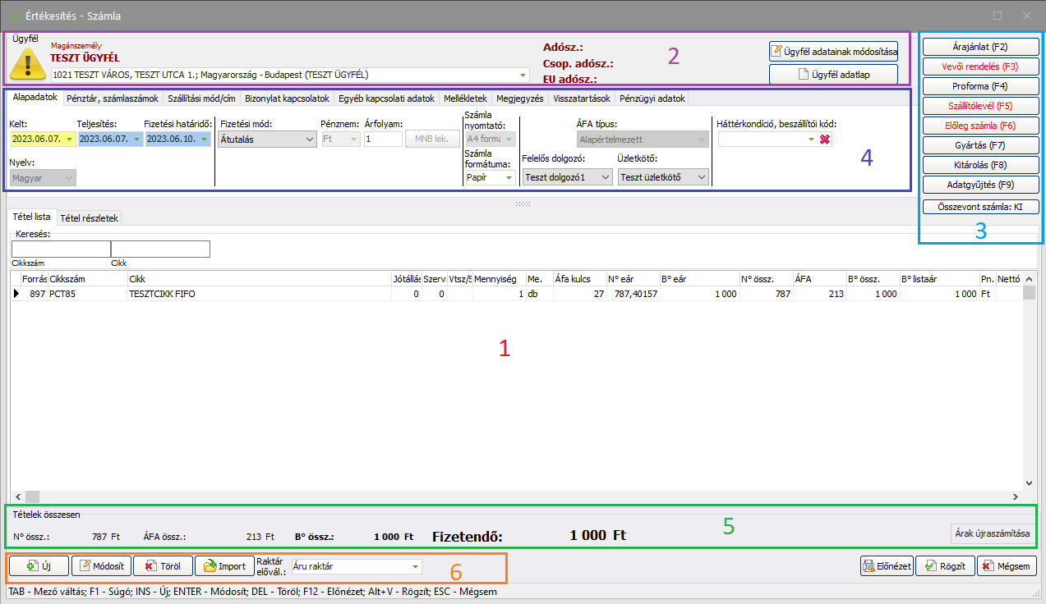This screenshot has width=1046, height=604.
Task: Switch to Pénztár, számlaszámok tab
Action: [x=113, y=98]
